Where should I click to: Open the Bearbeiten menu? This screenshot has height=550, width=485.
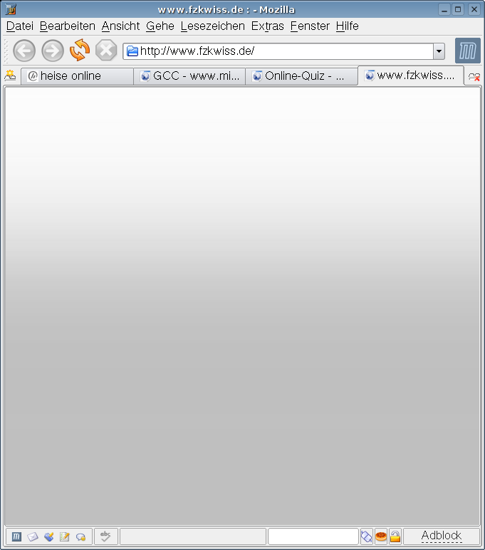click(x=68, y=26)
